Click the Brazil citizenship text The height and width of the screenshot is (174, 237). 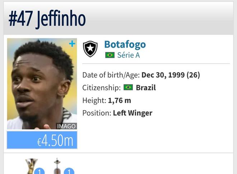click(x=146, y=88)
